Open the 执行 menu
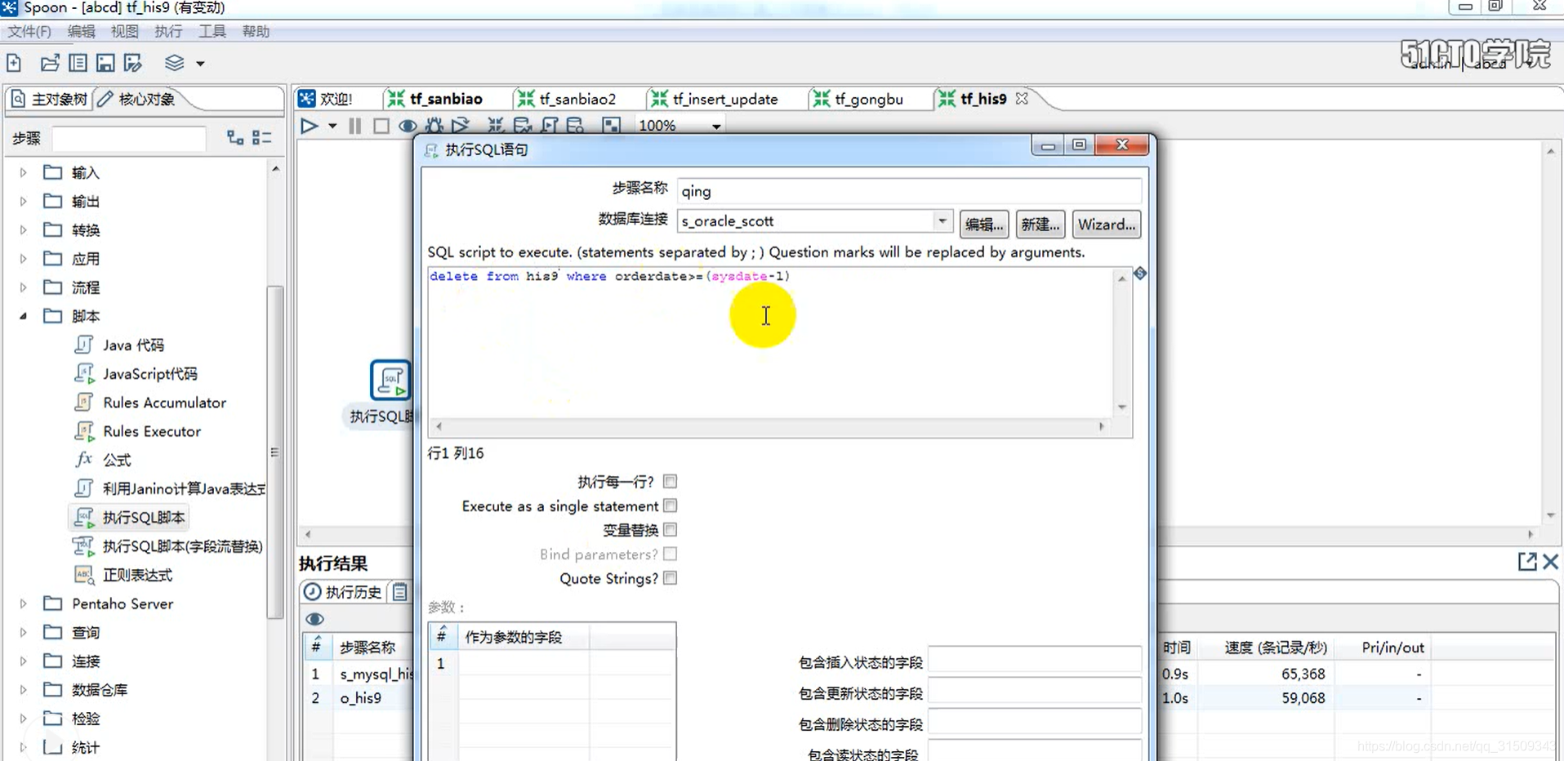The height and width of the screenshot is (761, 1564). coord(168,31)
